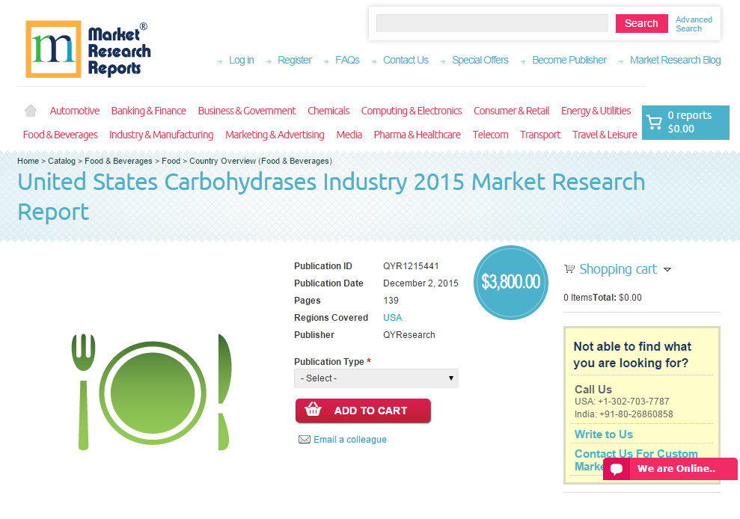This screenshot has height=519, width=740.
Task: Open the Write to Us link
Action: tap(604, 434)
